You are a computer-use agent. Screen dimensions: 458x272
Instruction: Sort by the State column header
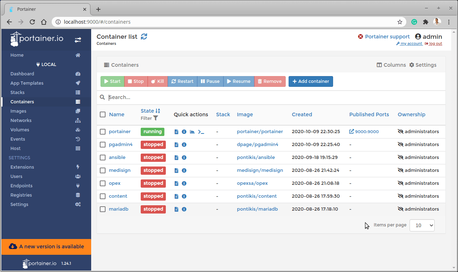click(150, 111)
